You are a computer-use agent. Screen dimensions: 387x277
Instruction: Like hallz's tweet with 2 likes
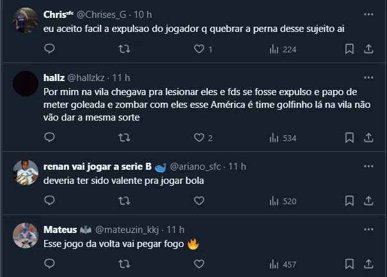pos(199,137)
